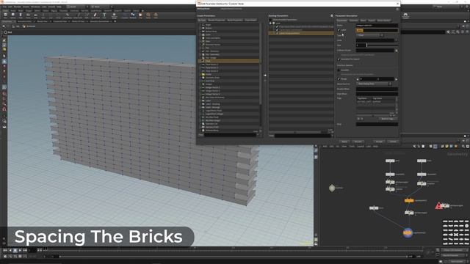Switch to the From Nodes tab

(x=250, y=20)
